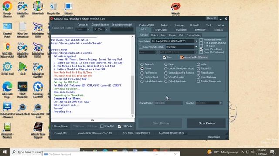279x156 pixels.
Task: Open Google Chrome desktop shortcut
Action: [x=7, y=9]
